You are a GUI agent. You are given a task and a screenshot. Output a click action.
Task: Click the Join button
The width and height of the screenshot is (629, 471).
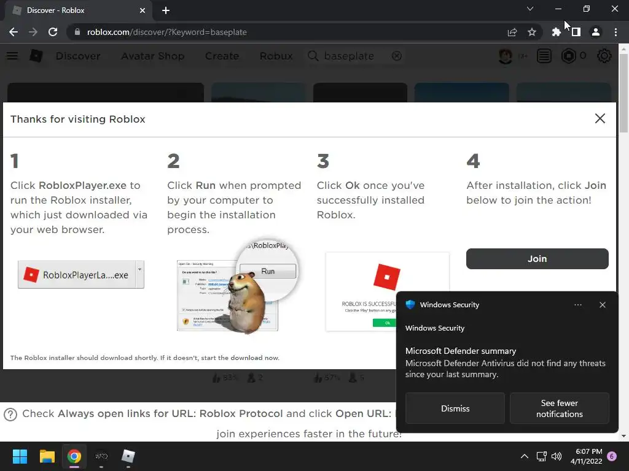[x=537, y=259]
